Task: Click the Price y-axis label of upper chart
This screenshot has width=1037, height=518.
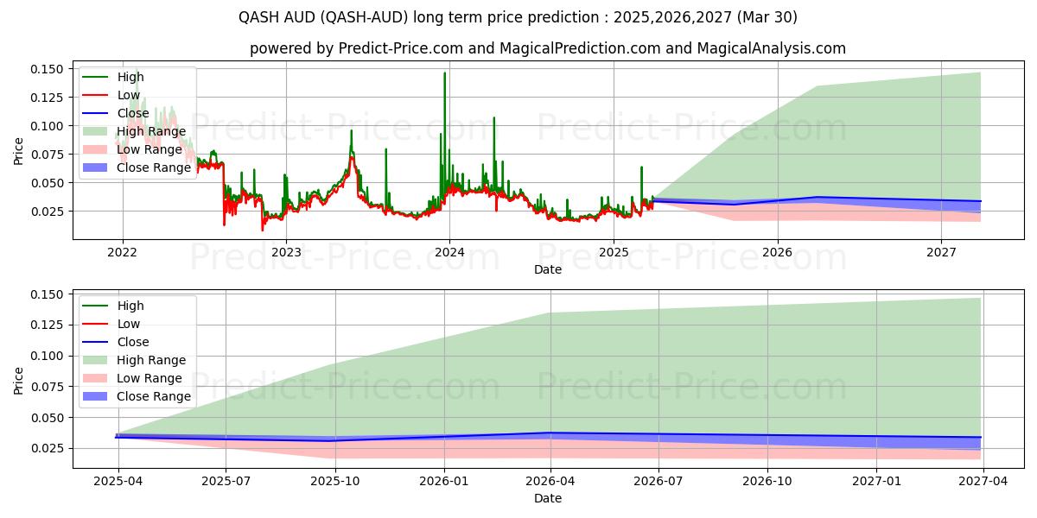Action: pyautogui.click(x=19, y=152)
